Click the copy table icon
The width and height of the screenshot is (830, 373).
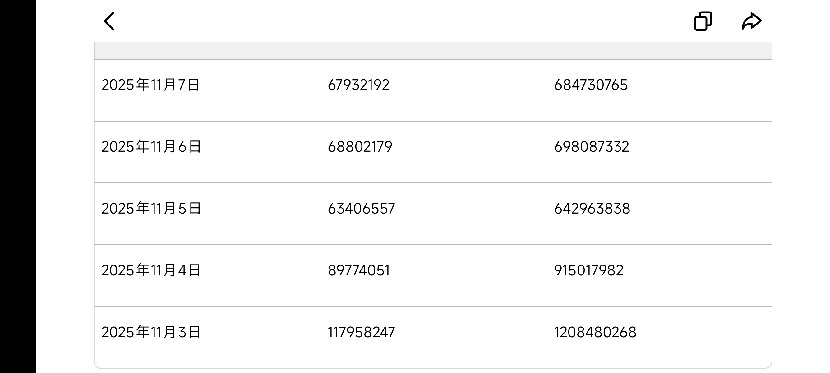(703, 21)
